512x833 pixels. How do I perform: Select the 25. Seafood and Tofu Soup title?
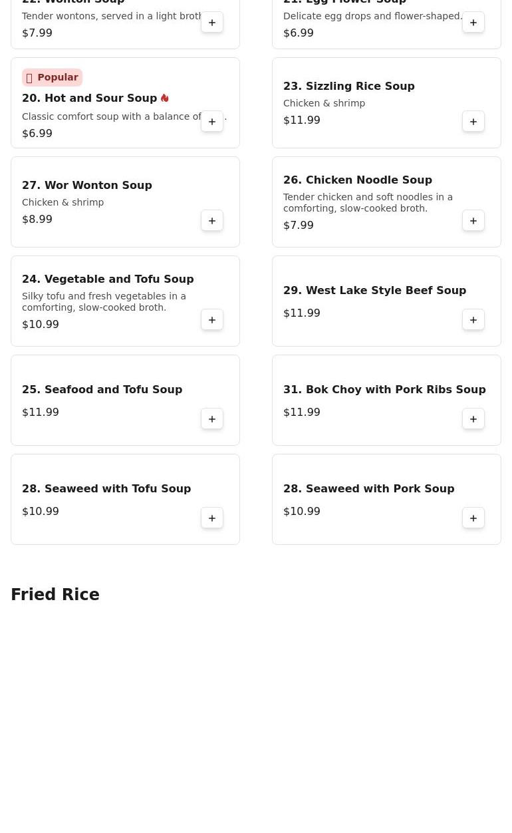102,389
